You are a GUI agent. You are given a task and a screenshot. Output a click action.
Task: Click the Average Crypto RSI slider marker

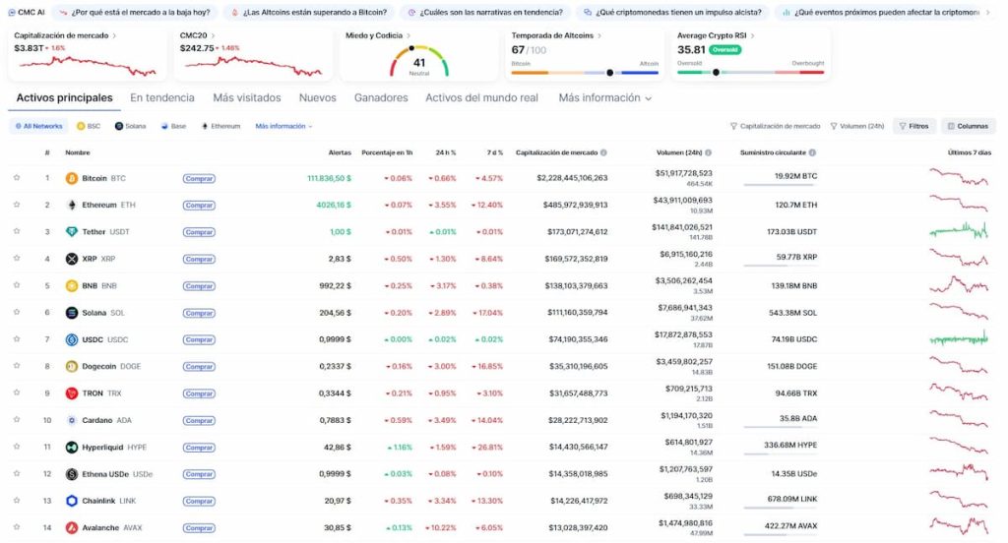(x=716, y=73)
